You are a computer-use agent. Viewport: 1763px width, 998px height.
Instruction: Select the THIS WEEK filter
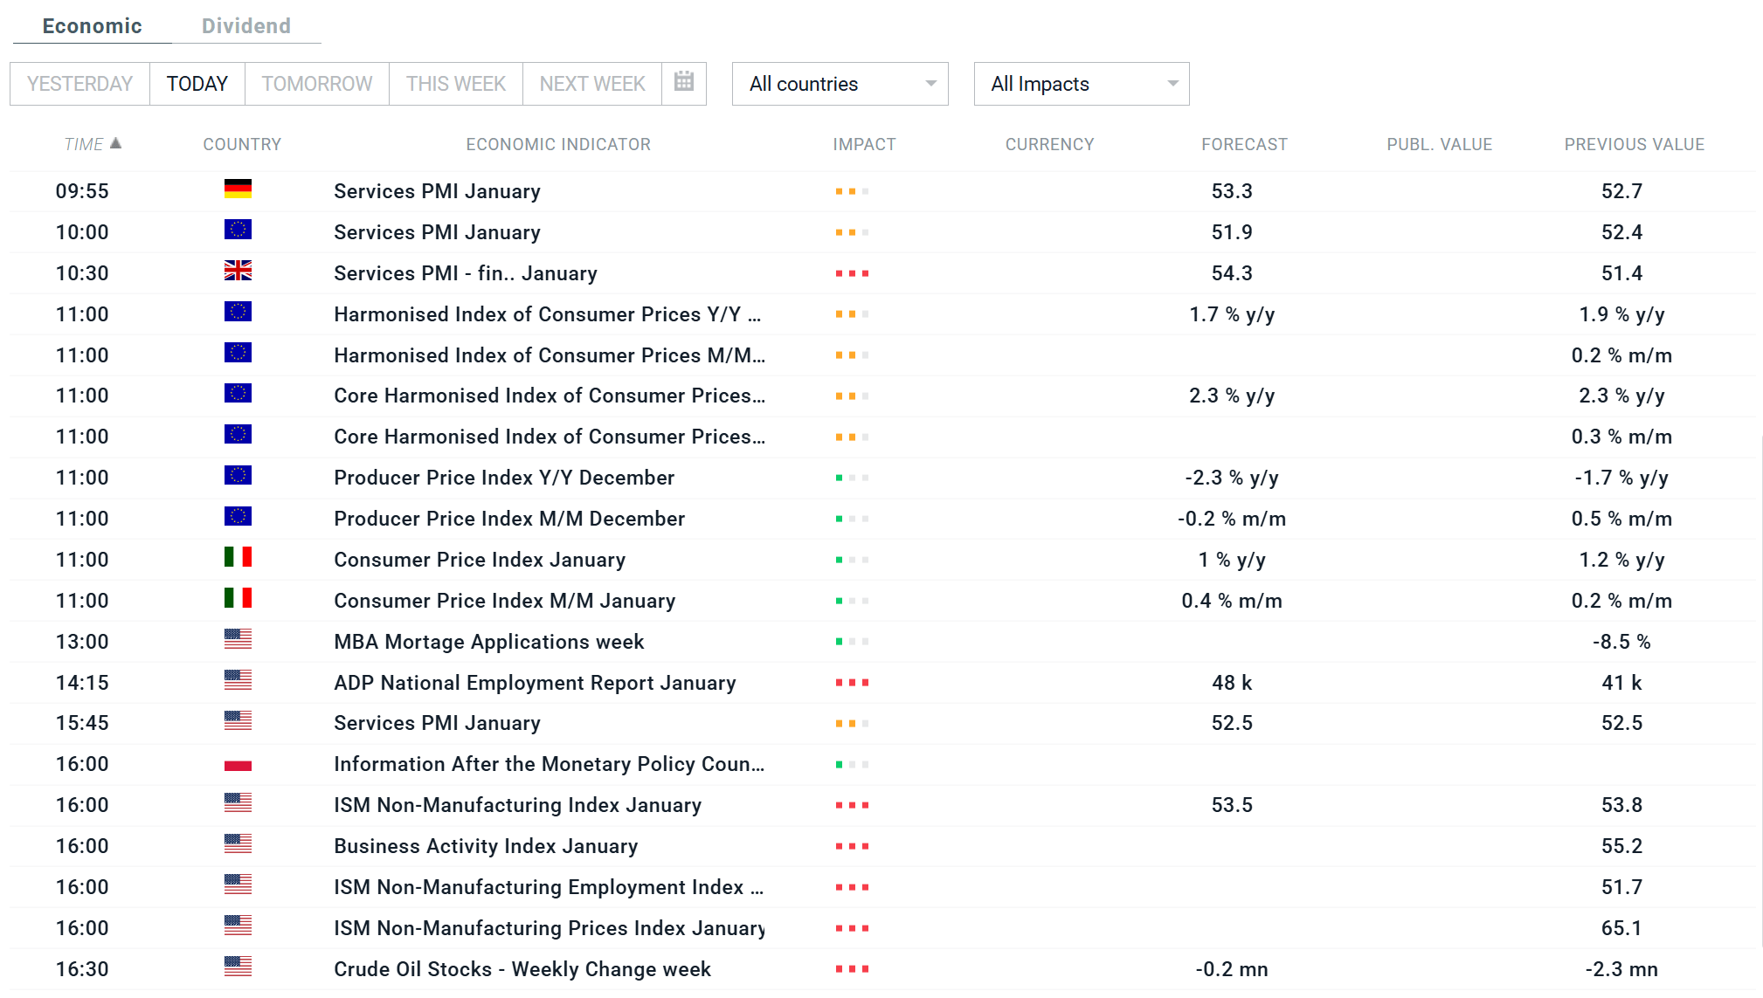pyautogui.click(x=455, y=84)
